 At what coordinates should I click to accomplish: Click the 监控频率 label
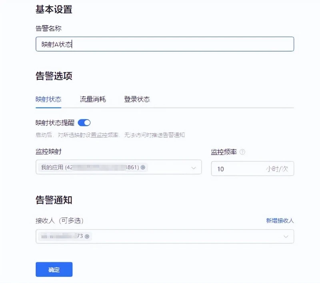224,152
